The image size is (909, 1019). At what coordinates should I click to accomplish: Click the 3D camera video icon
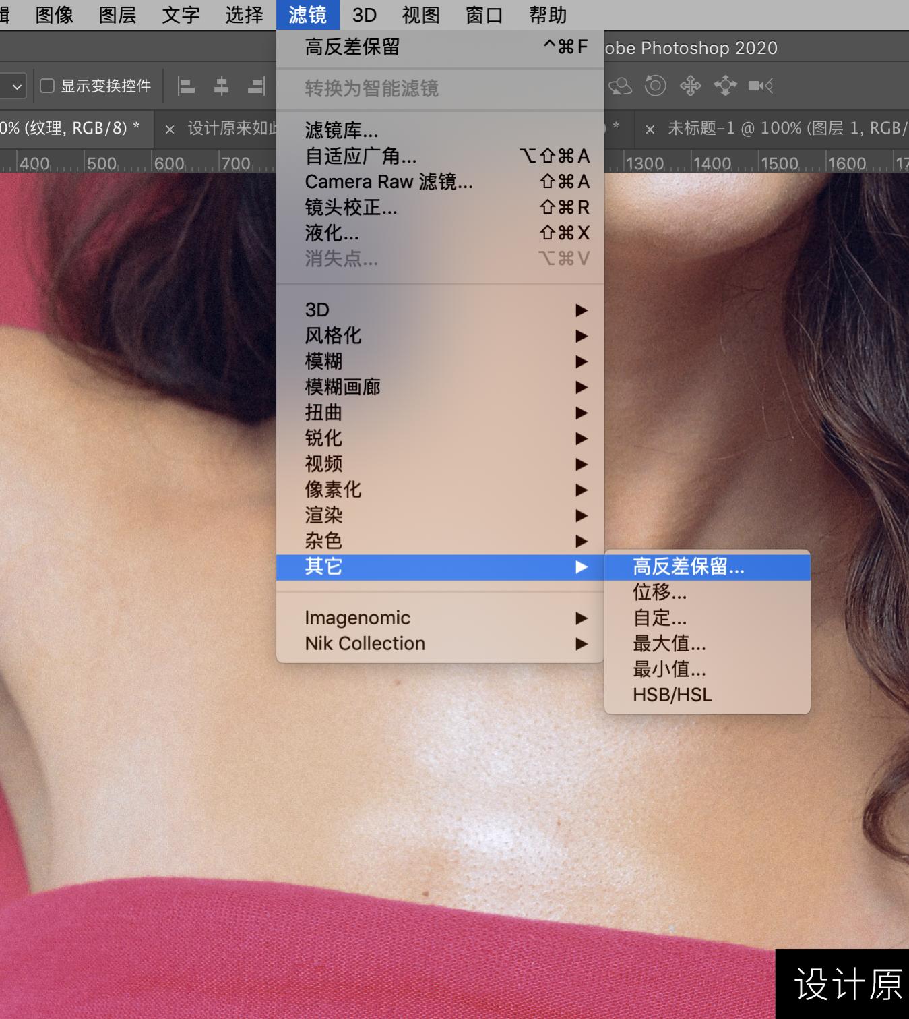tap(760, 86)
